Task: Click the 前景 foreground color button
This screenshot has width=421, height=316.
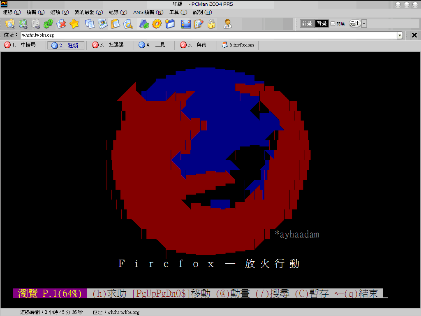Action: point(307,23)
